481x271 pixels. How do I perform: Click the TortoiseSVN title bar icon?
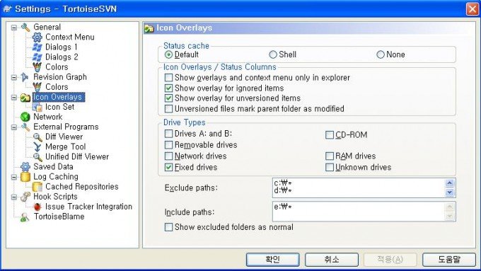(7, 8)
